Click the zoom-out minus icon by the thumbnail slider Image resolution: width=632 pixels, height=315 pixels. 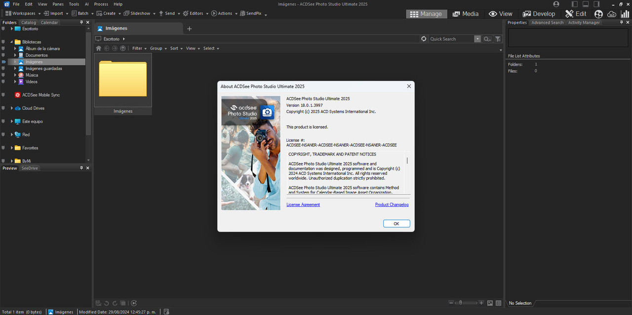(451, 303)
